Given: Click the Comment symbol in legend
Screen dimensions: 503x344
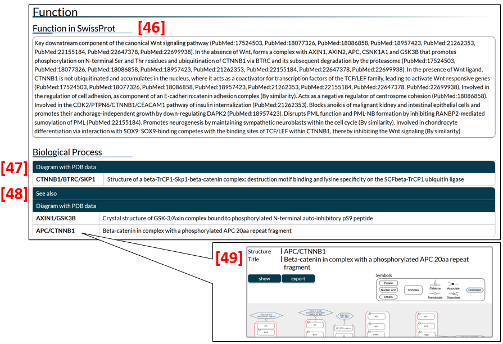Looking at the screenshot, I should coord(474,290).
